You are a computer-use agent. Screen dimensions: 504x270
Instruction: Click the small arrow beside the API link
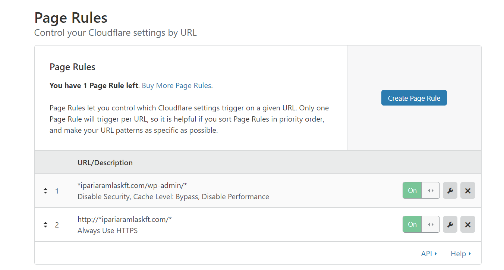pyautogui.click(x=436, y=254)
